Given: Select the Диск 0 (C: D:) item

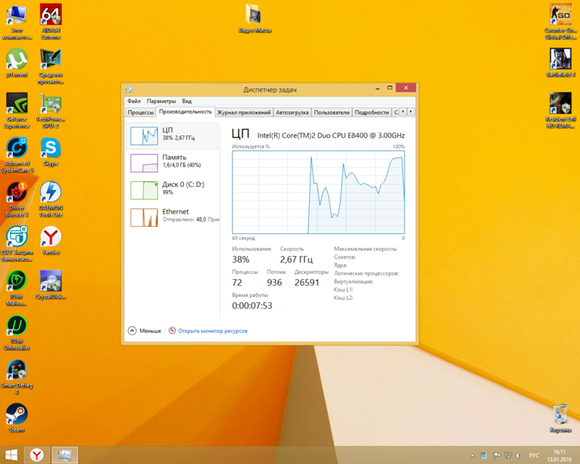Looking at the screenshot, I should click(173, 190).
